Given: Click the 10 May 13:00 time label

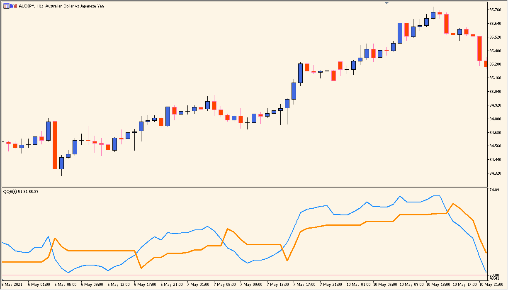Looking at the screenshot, I should [x=439, y=285].
